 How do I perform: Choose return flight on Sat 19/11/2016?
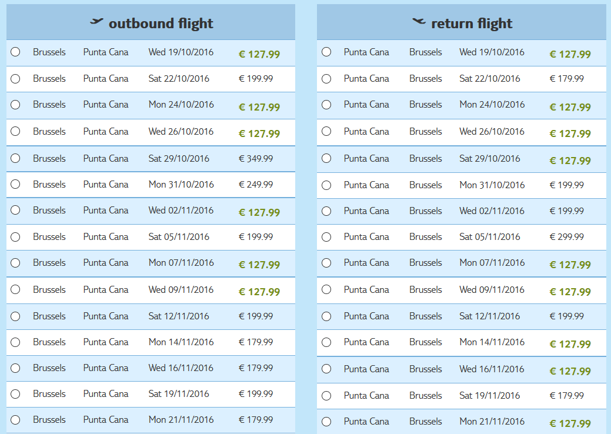[x=326, y=396]
